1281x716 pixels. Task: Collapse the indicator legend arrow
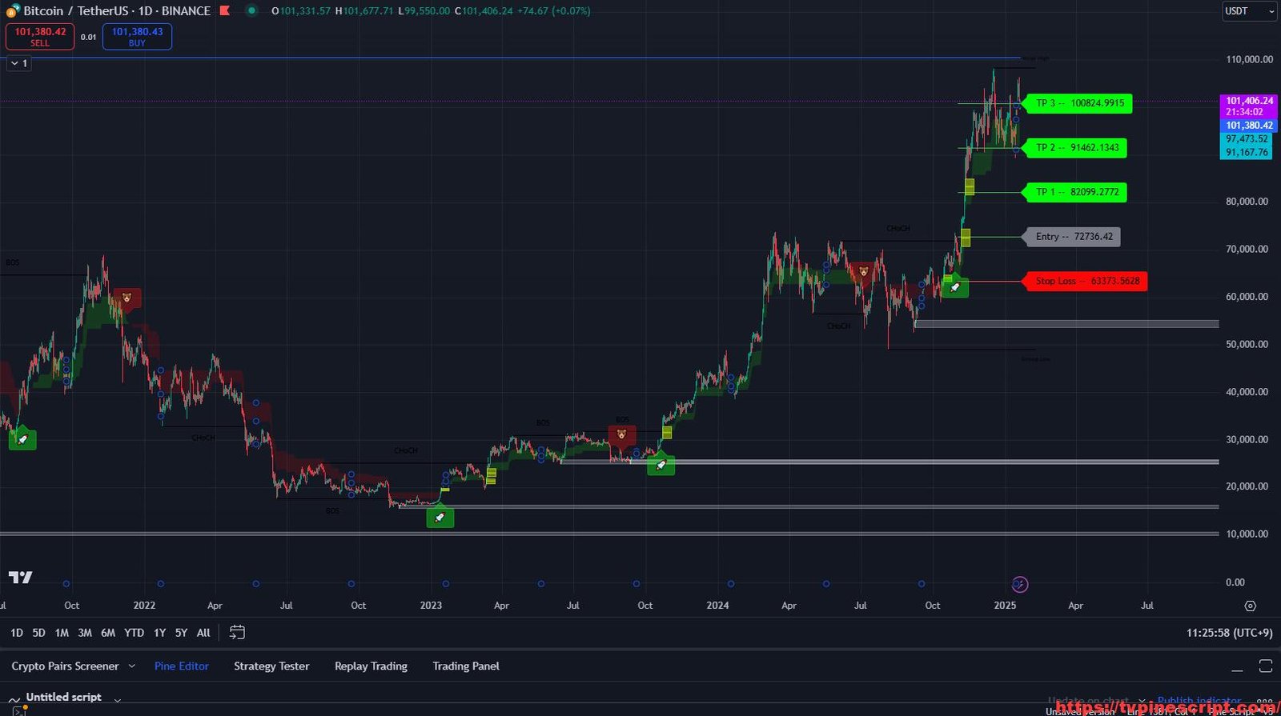coord(14,63)
